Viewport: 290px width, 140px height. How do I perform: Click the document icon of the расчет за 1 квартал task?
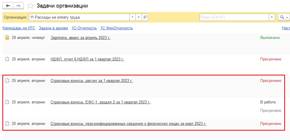click(x=7, y=81)
